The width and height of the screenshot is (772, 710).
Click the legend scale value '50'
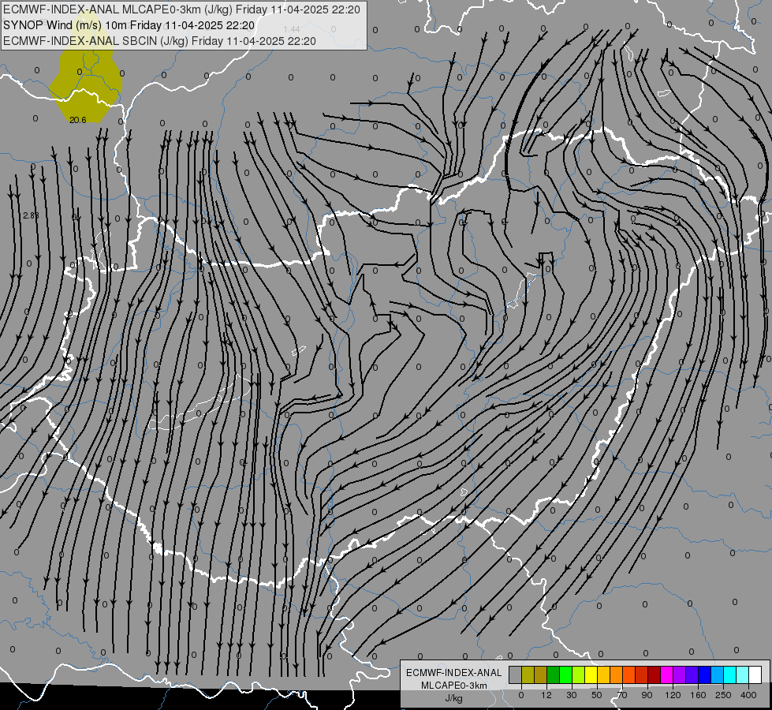click(597, 695)
